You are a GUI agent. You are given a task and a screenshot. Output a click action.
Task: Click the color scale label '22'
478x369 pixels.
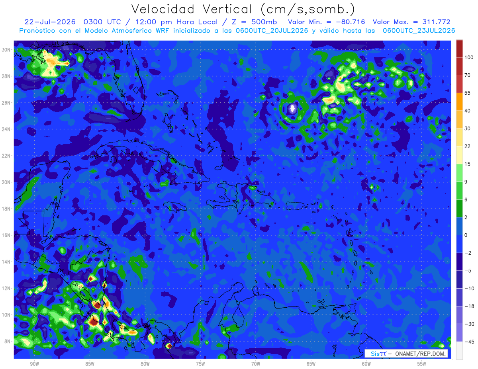click(x=467, y=146)
